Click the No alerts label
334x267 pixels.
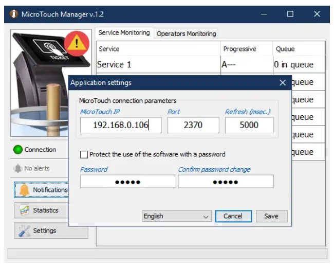tap(37, 168)
